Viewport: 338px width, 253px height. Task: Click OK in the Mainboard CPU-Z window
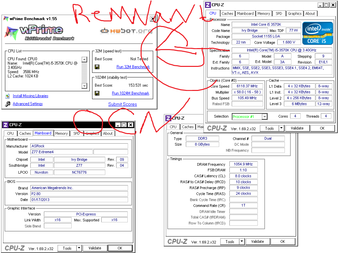(120, 248)
